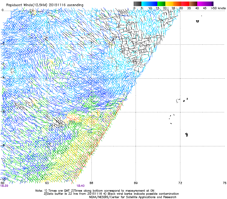Click the latitude label '-4'
Screen dimensions: 227x199
pyautogui.click(x=2, y=77)
